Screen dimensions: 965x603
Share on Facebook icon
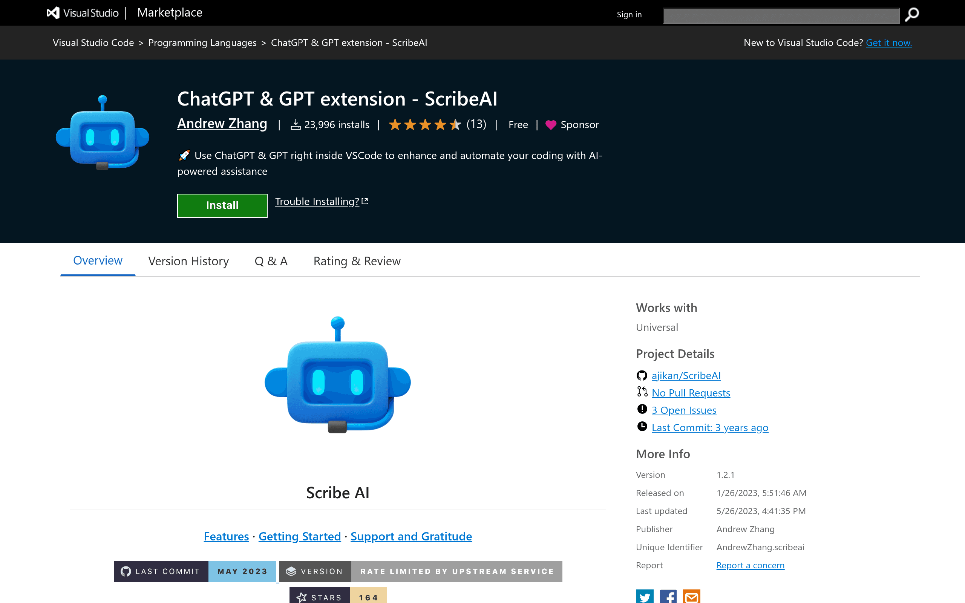(x=668, y=596)
